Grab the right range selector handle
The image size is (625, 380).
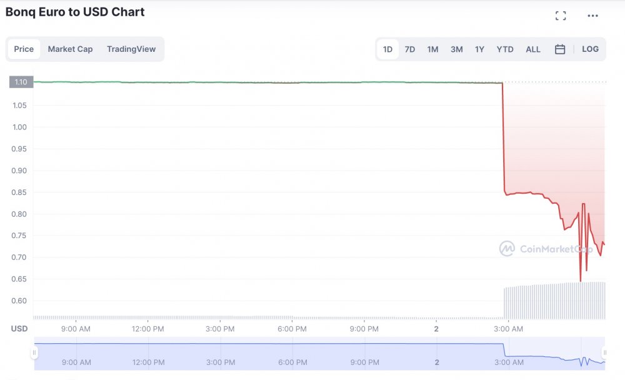pos(604,352)
